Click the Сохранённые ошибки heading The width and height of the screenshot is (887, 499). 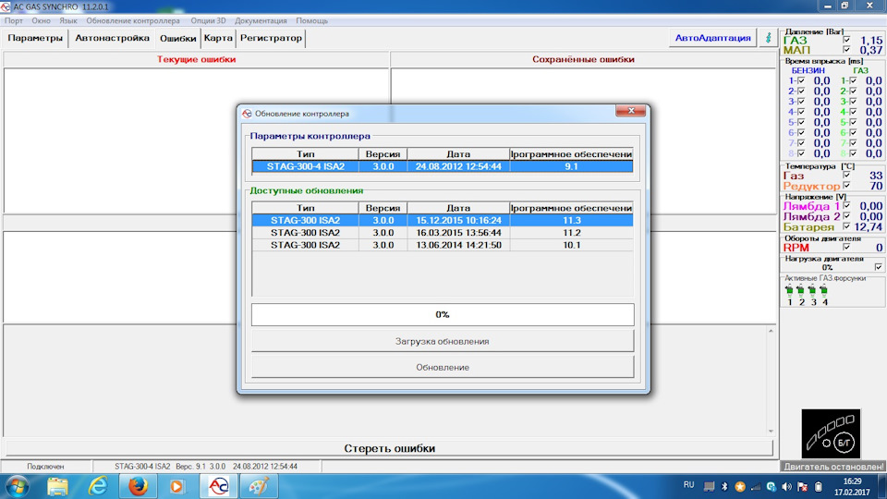pyautogui.click(x=583, y=59)
